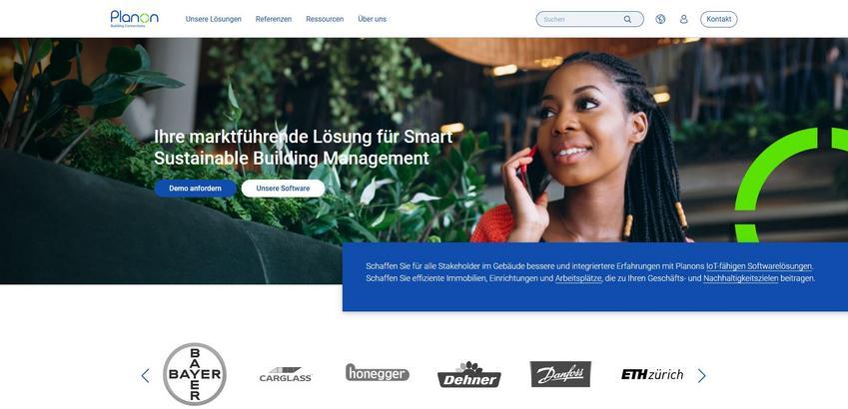
Task: Show previous customer logos with left arrow
Action: [x=145, y=375]
